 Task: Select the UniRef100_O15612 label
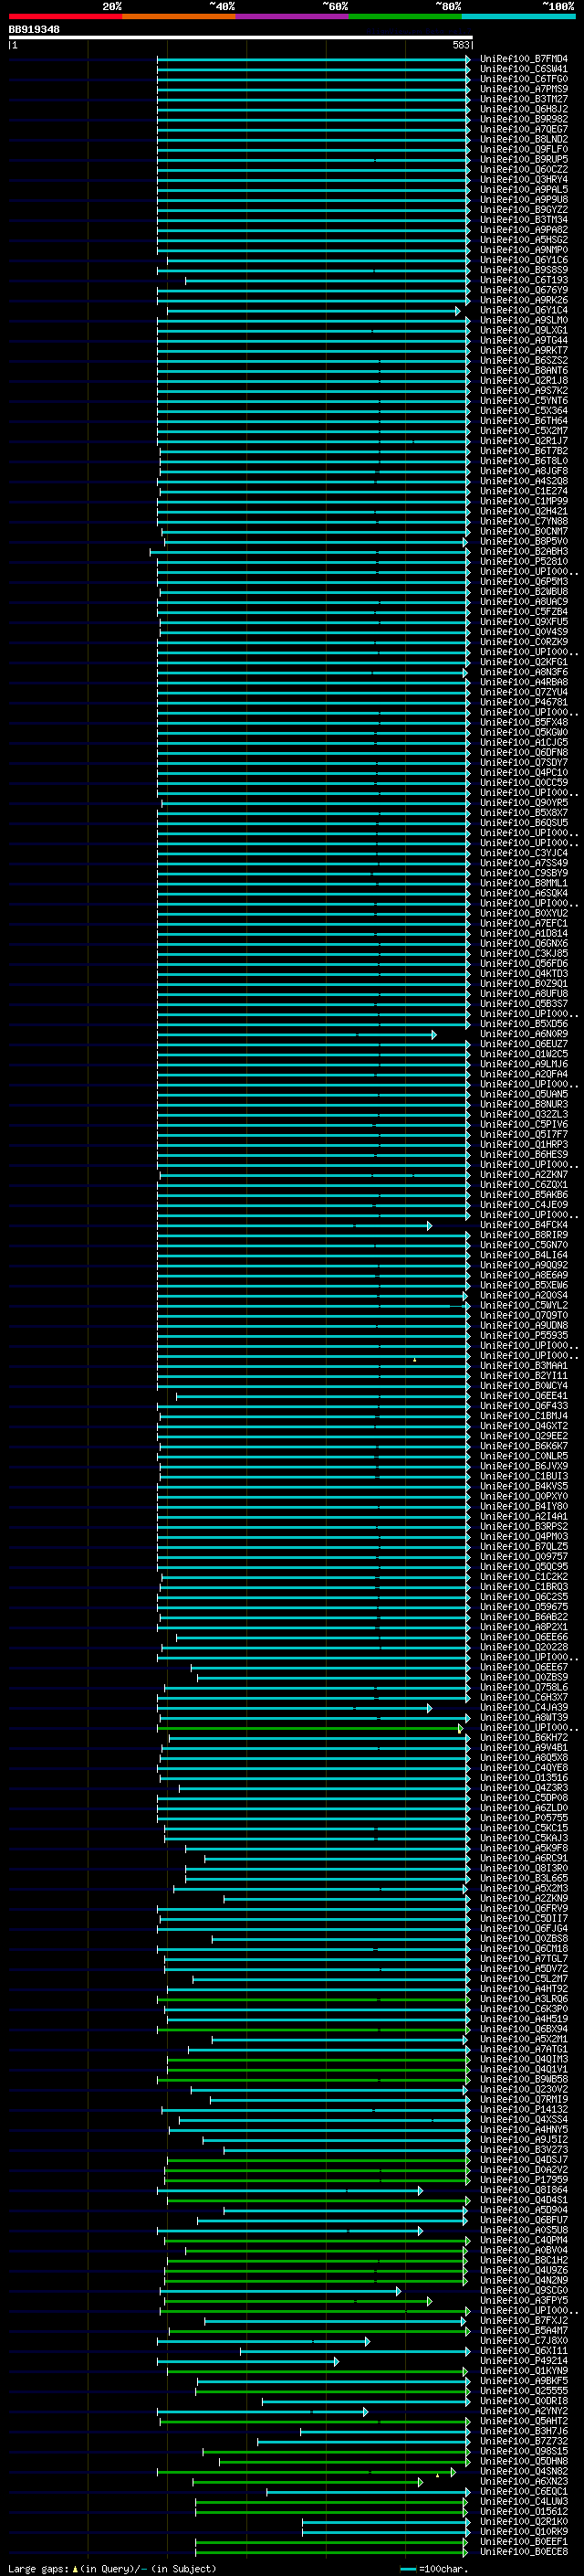[524, 2512]
